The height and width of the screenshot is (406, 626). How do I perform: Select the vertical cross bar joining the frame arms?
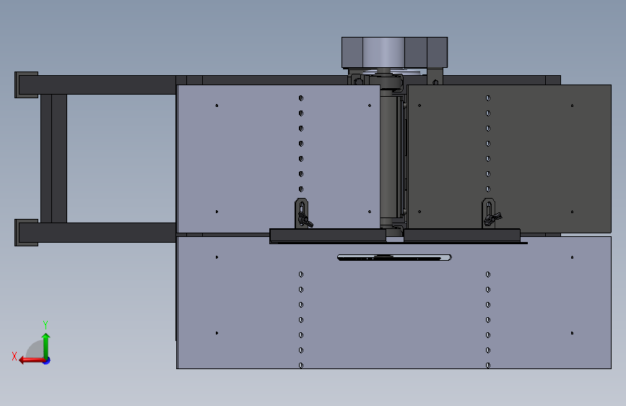(x=53, y=159)
